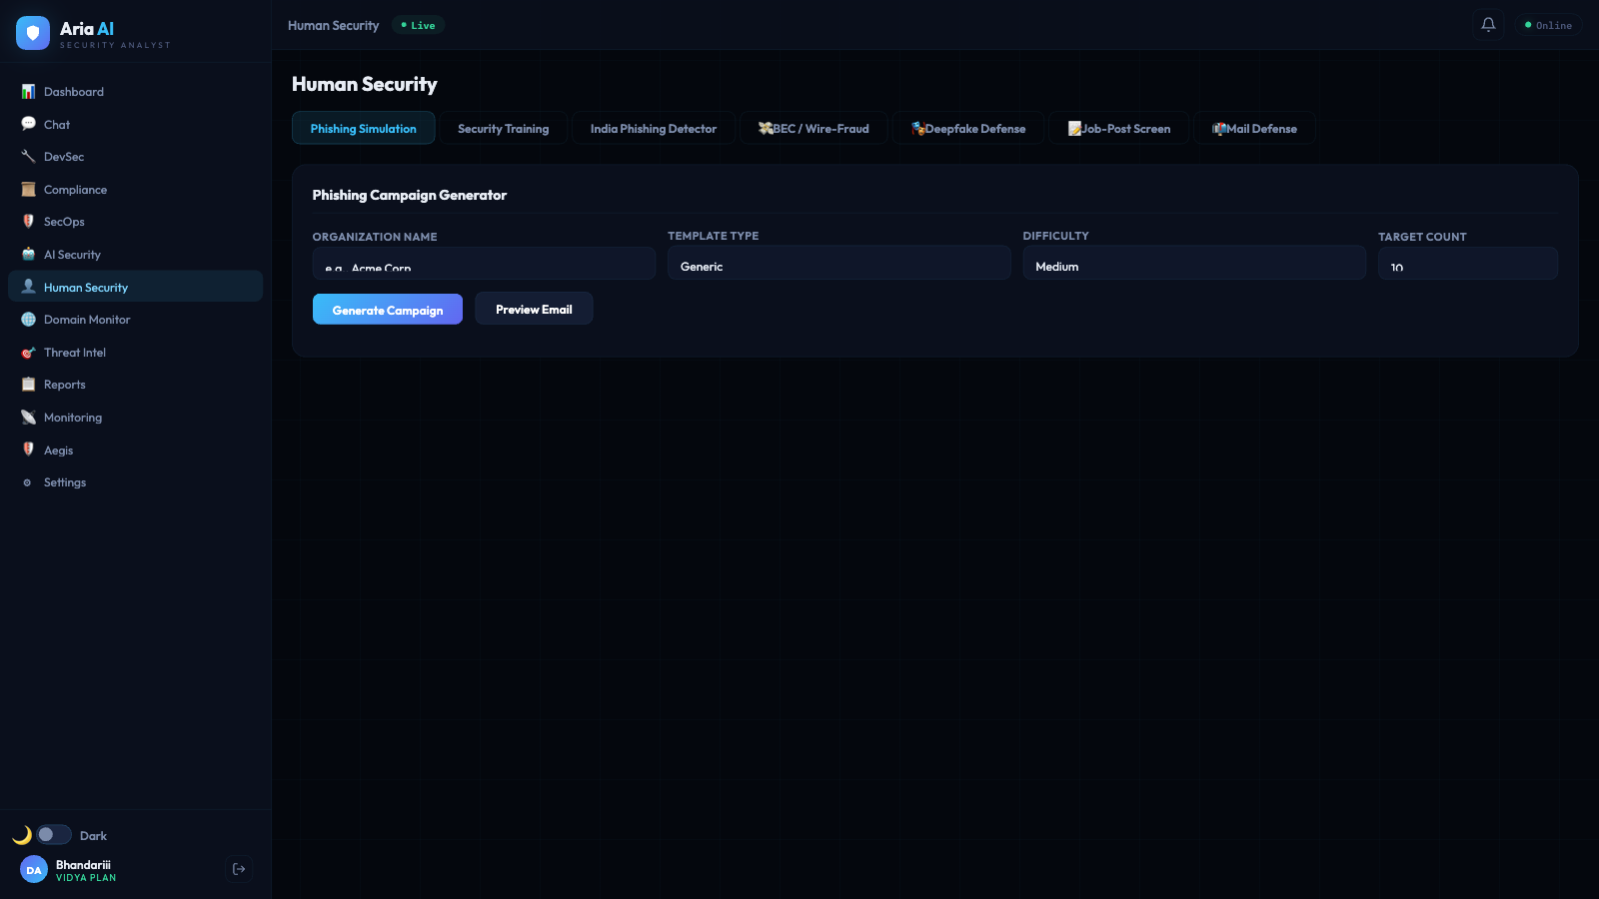Image resolution: width=1599 pixels, height=899 pixels.
Task: Focus the Organization Name input field
Action: (x=484, y=264)
